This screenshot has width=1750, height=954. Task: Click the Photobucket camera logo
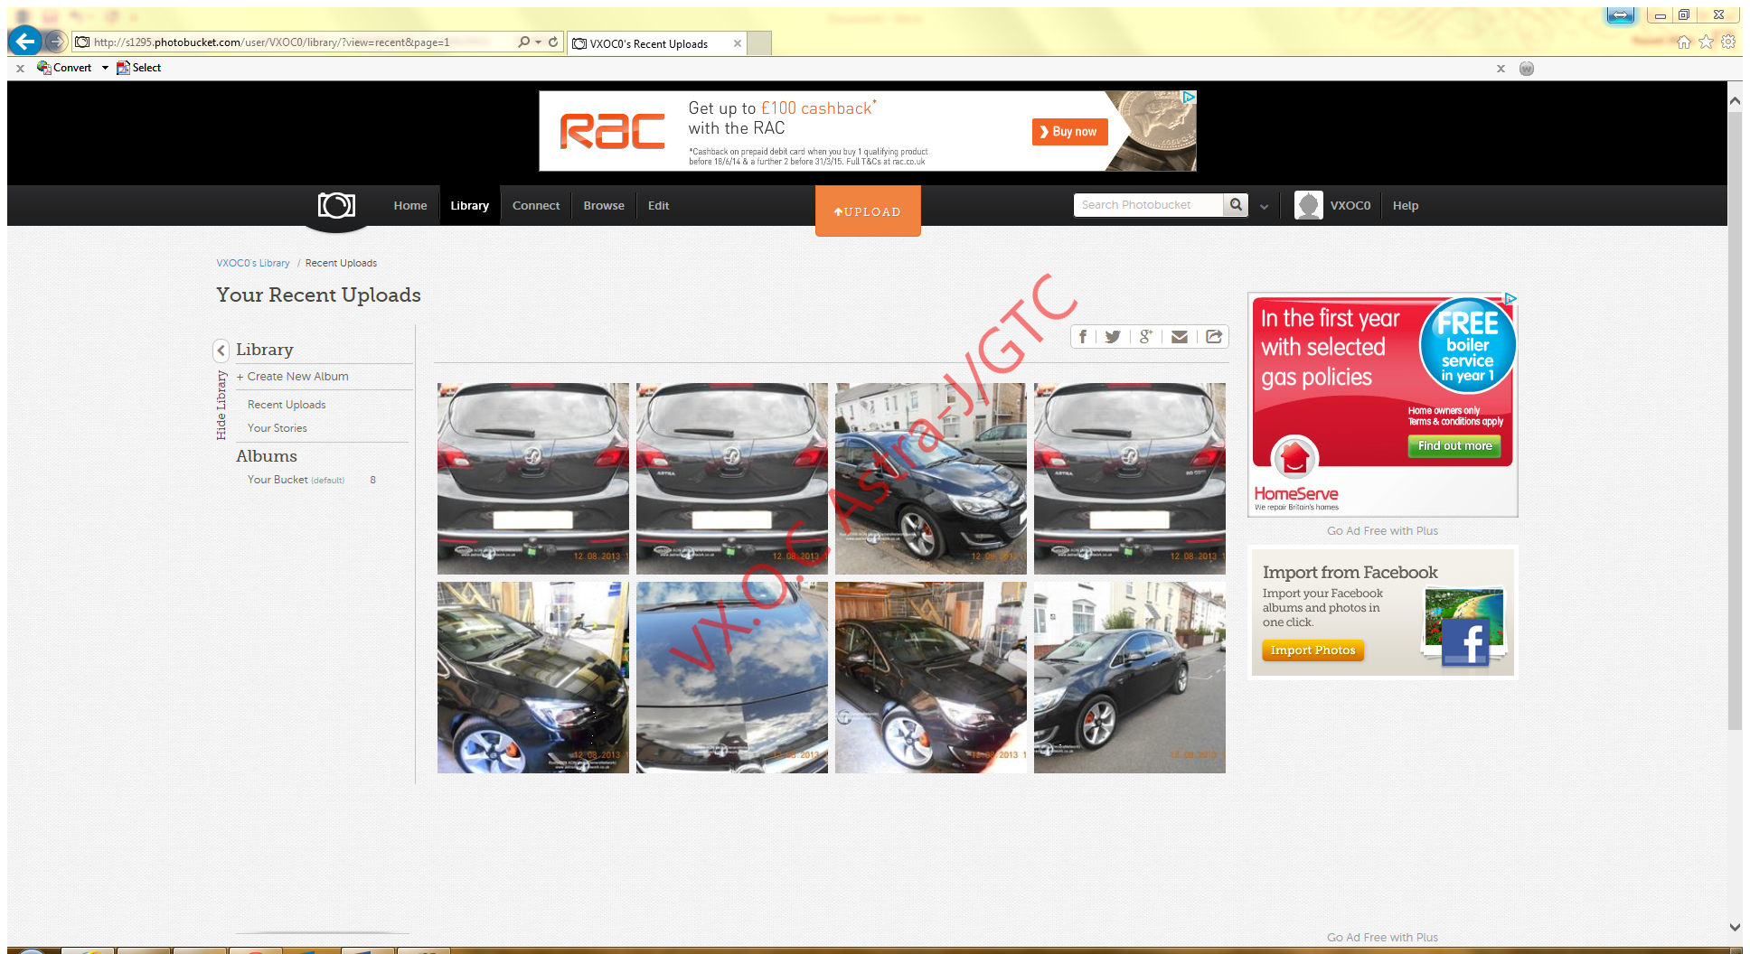335,205
